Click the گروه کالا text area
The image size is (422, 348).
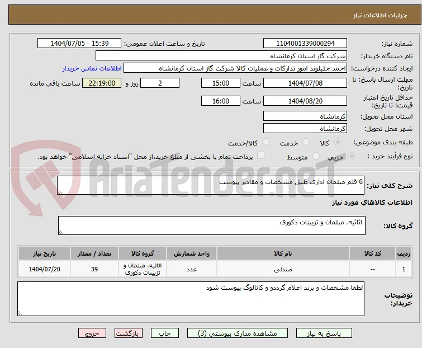211,225
